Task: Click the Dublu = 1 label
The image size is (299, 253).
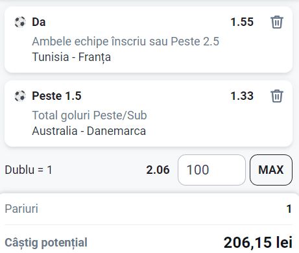Action: 29,170
